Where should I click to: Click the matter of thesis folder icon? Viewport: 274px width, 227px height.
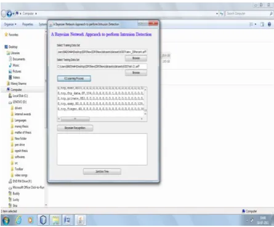click(x=12, y=133)
